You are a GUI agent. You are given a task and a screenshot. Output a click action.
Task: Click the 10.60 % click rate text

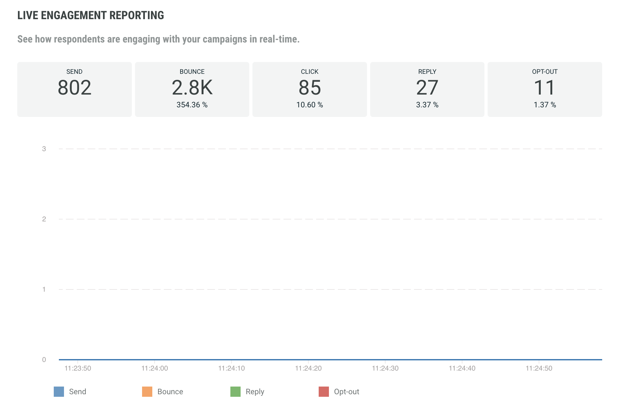[310, 105]
